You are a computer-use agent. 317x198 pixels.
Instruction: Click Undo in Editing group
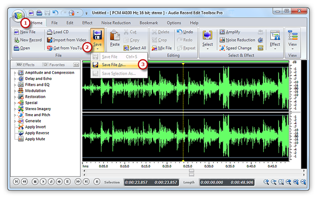185,32
